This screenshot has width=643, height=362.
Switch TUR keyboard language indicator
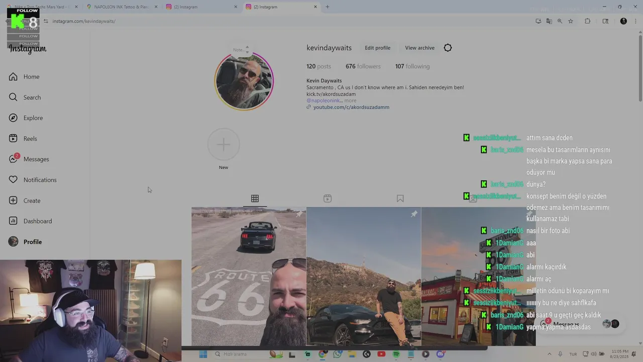[573, 354]
